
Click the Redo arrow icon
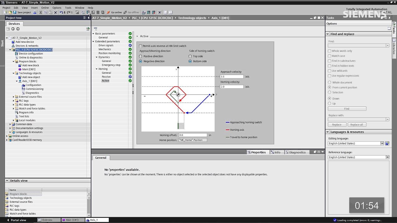pos(69,12)
